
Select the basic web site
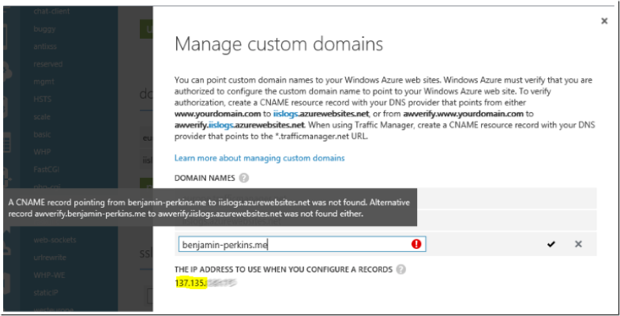tap(42, 135)
